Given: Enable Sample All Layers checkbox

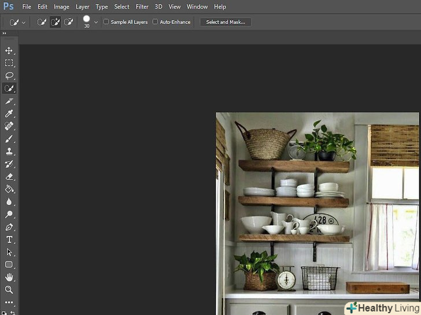Looking at the screenshot, I should coord(106,22).
